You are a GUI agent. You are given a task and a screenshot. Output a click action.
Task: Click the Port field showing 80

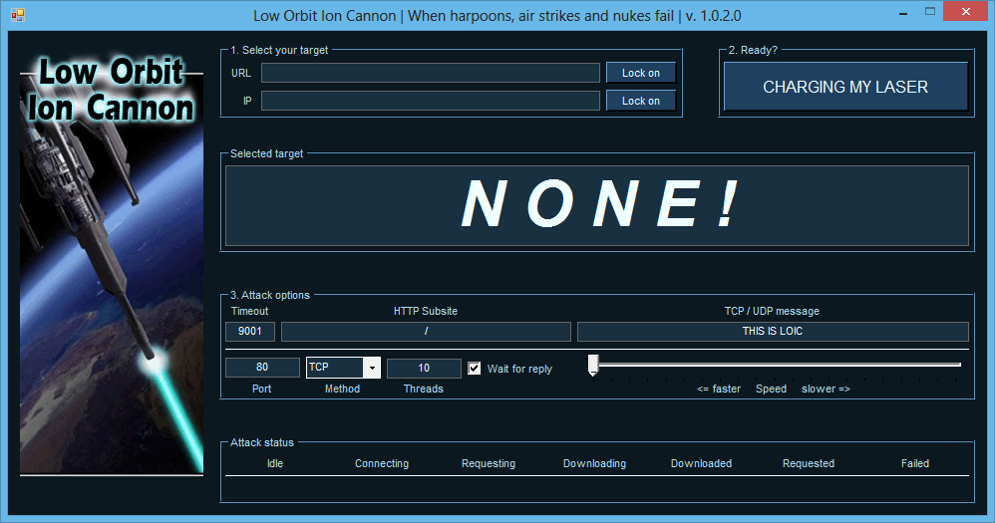point(262,368)
